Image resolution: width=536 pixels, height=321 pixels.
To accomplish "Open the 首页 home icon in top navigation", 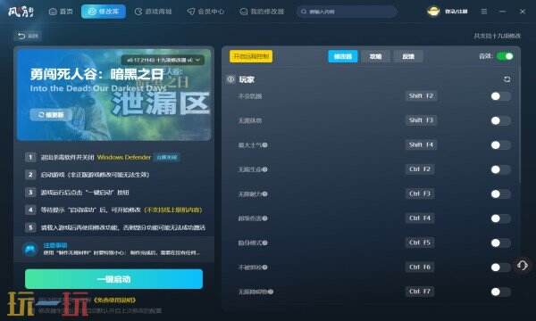I will click(53, 12).
